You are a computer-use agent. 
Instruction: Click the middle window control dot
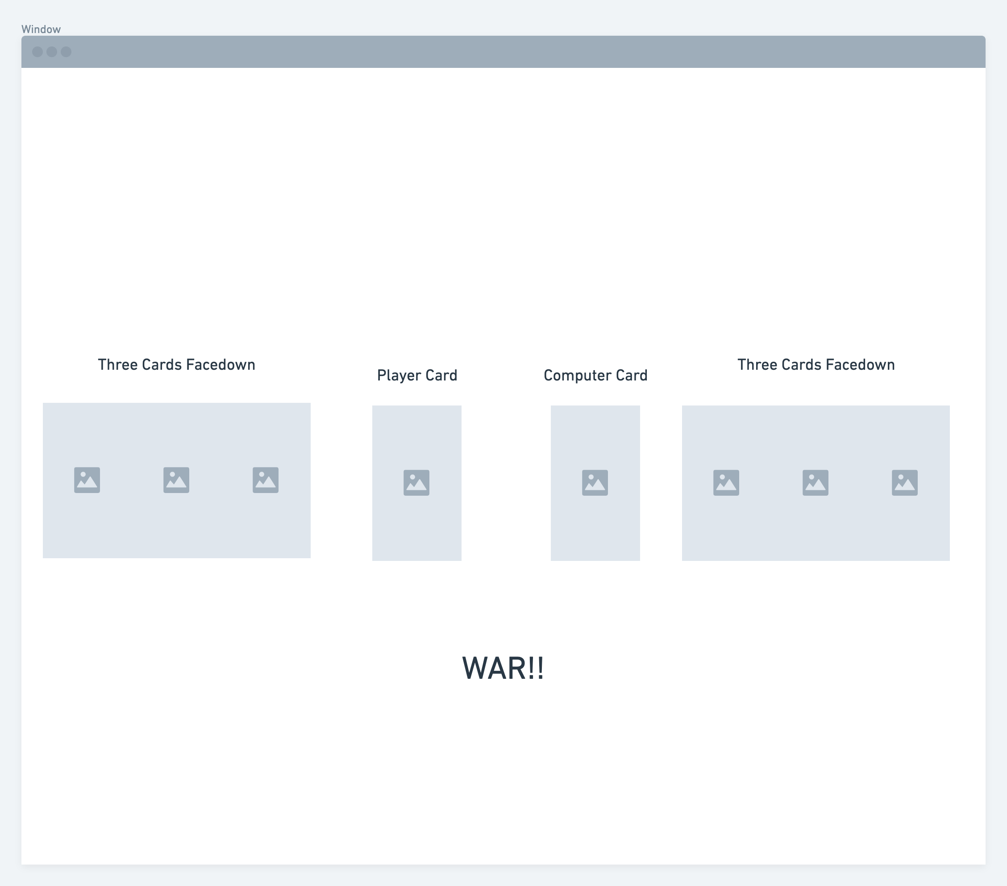52,52
